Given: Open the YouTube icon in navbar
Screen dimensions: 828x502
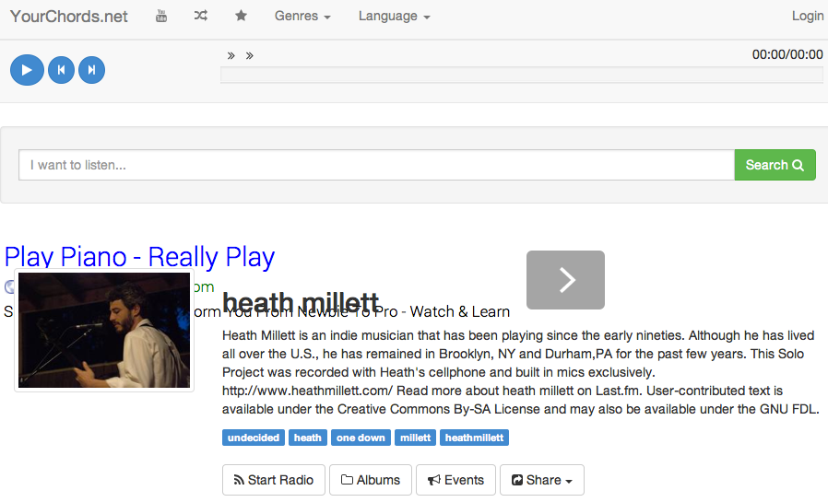Looking at the screenshot, I should [x=161, y=16].
